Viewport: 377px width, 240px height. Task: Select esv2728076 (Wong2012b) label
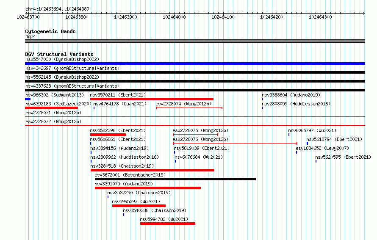pos(200,139)
